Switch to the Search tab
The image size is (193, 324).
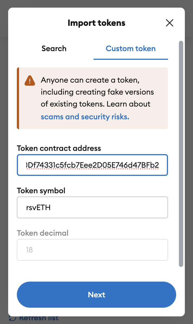pos(54,48)
